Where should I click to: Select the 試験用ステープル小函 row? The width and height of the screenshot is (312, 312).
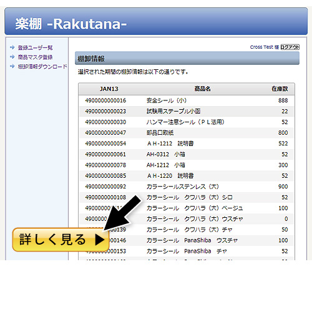(x=187, y=111)
